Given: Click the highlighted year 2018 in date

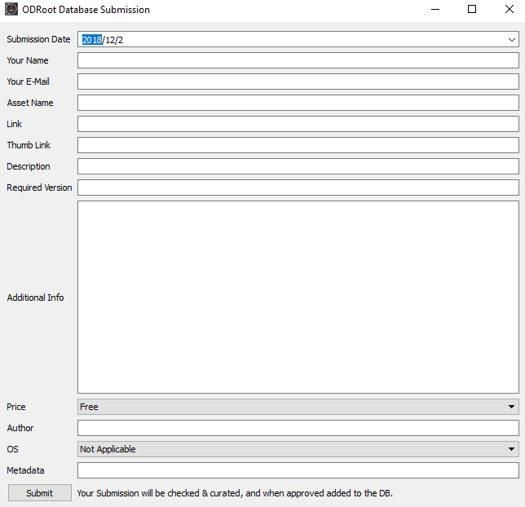Looking at the screenshot, I should 91,40.
